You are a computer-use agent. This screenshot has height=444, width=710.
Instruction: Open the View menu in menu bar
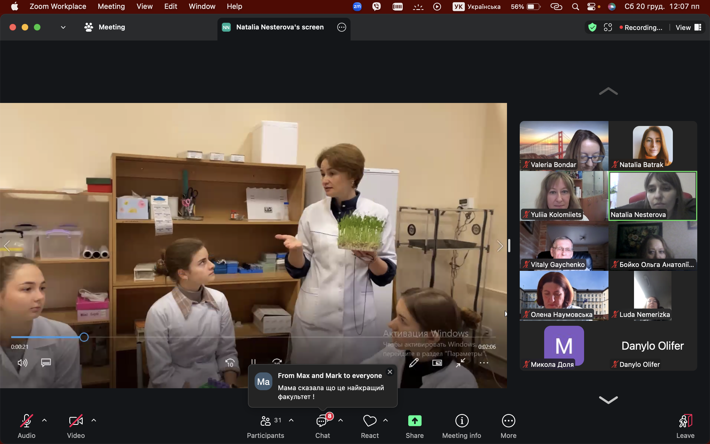tap(144, 6)
